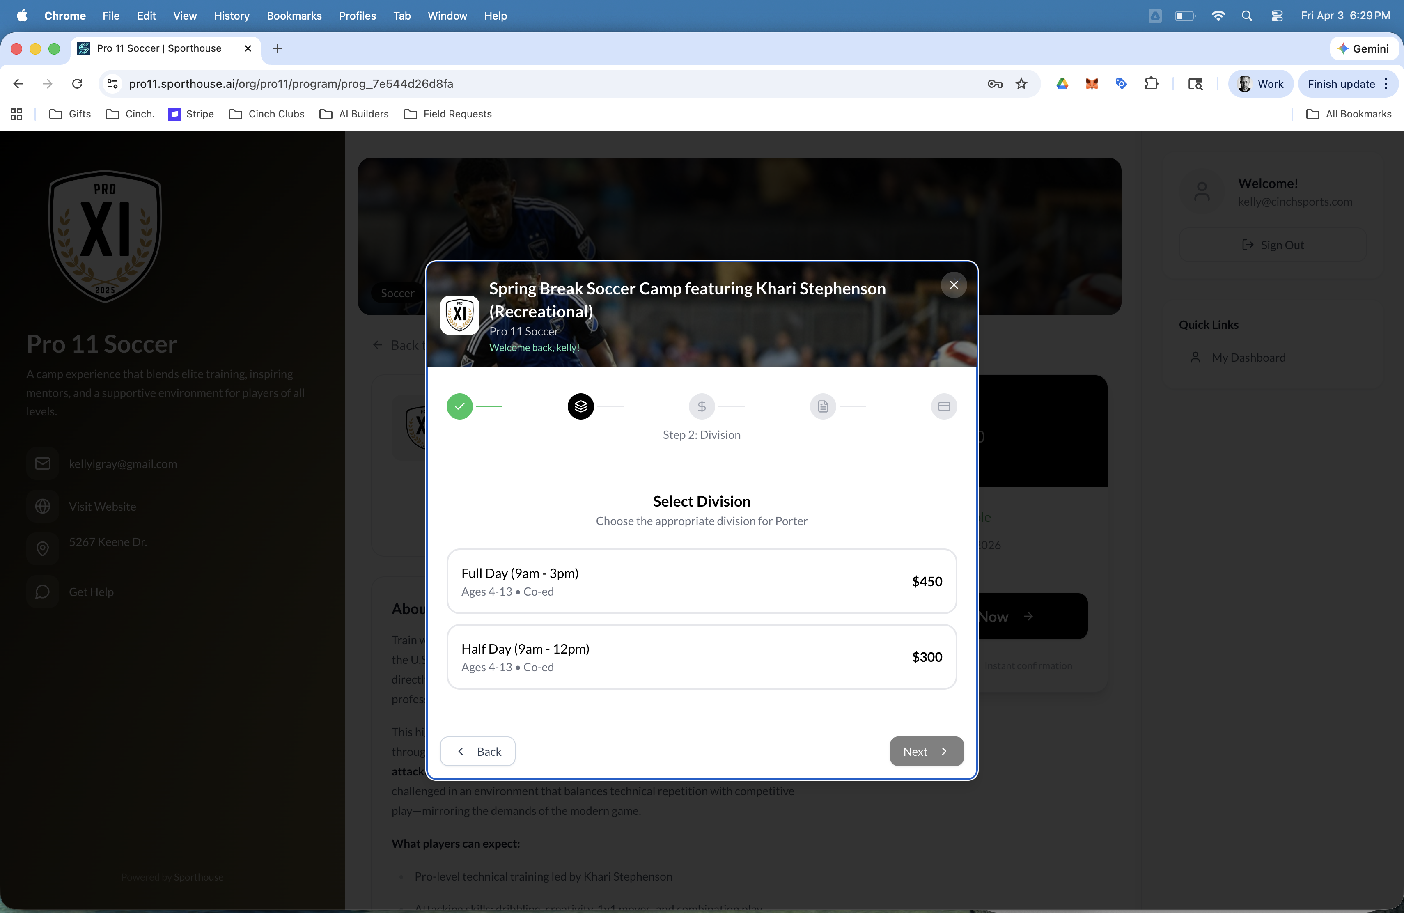Open the blue tag extension icon
The image size is (1404, 913).
(x=1122, y=84)
